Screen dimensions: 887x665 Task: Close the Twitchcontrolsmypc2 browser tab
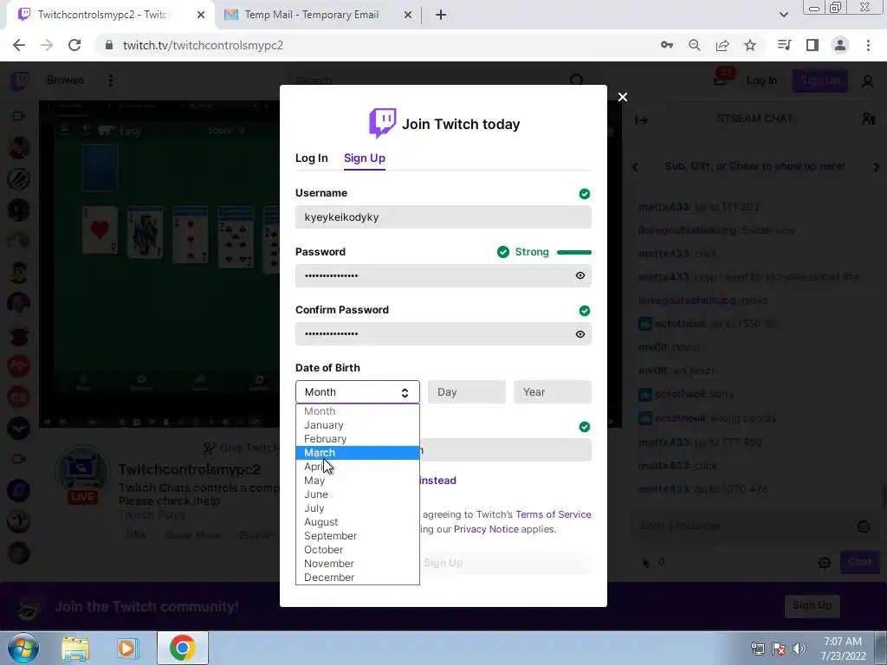[x=201, y=15]
